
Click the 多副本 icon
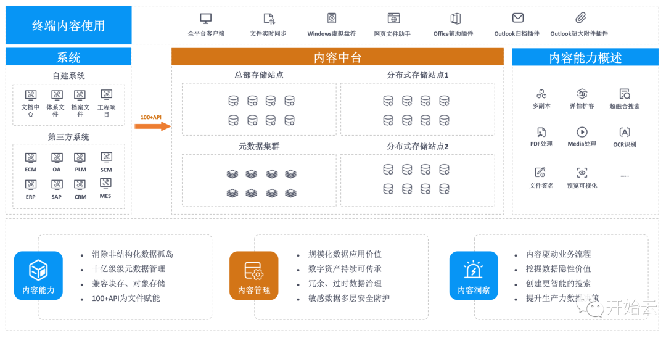541,94
